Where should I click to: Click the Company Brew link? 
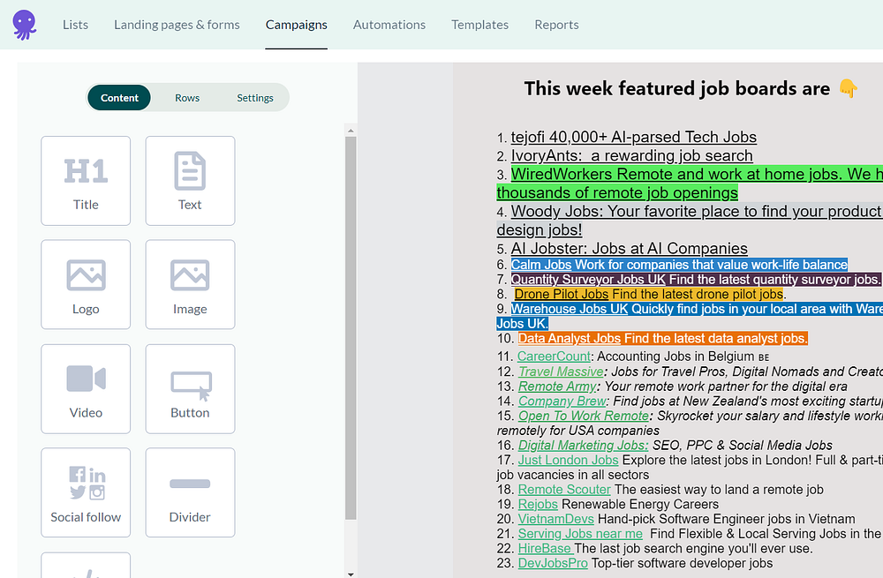pos(562,401)
